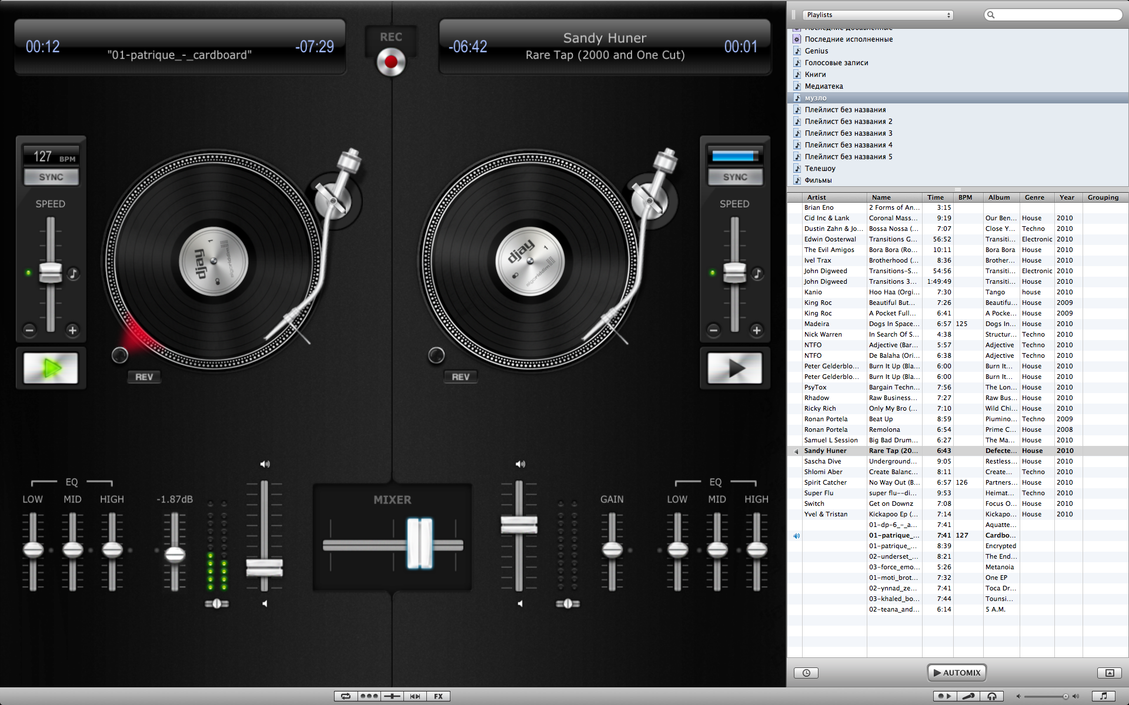Viewport: 1129px width, 705px height.
Task: Click the library search field
Action: coord(1053,15)
